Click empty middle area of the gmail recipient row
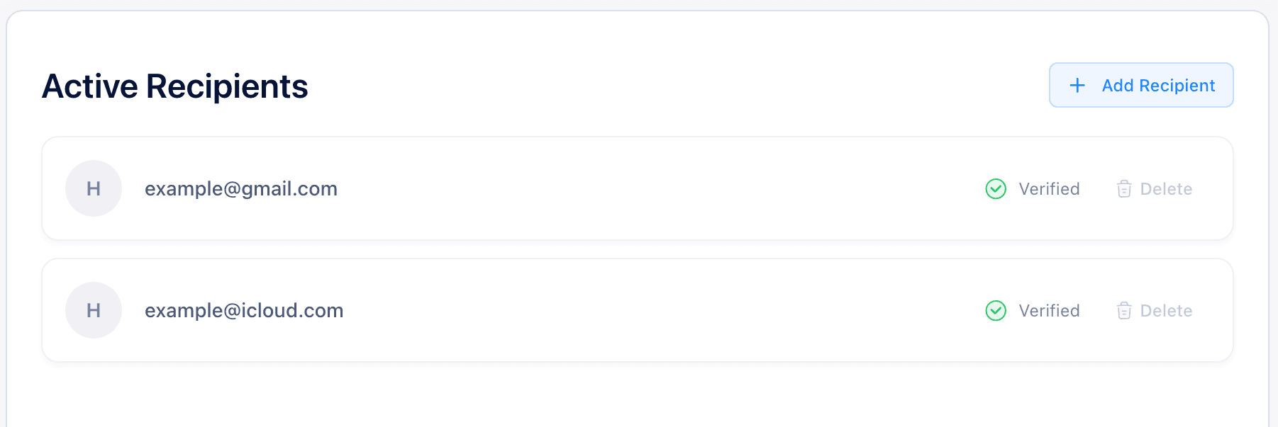The image size is (1278, 427). click(x=638, y=189)
